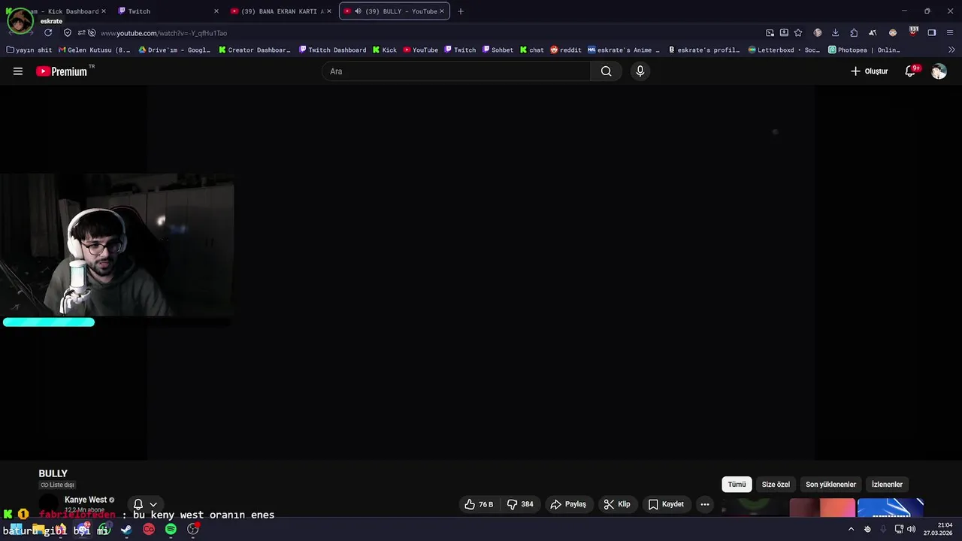The width and height of the screenshot is (962, 541).
Task: Mute the BULLY tab audio icon
Action: coord(358,11)
